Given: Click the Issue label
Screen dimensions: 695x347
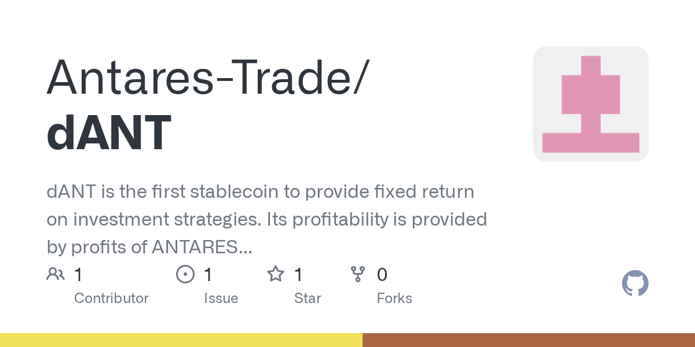Looking at the screenshot, I should tap(221, 298).
